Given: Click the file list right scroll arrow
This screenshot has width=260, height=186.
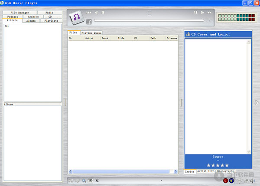Looking at the screenshot, I should 175,171.
